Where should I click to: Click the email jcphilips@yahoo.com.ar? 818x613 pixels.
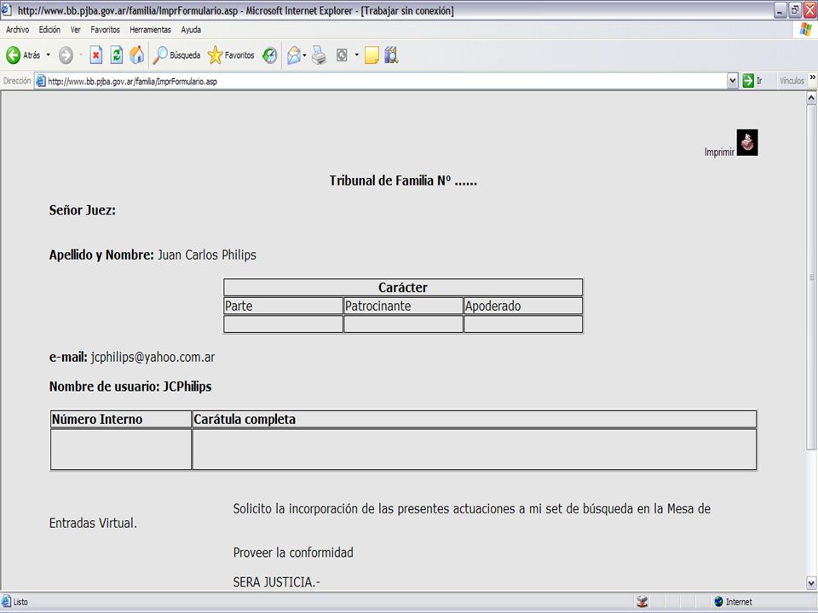coord(153,357)
